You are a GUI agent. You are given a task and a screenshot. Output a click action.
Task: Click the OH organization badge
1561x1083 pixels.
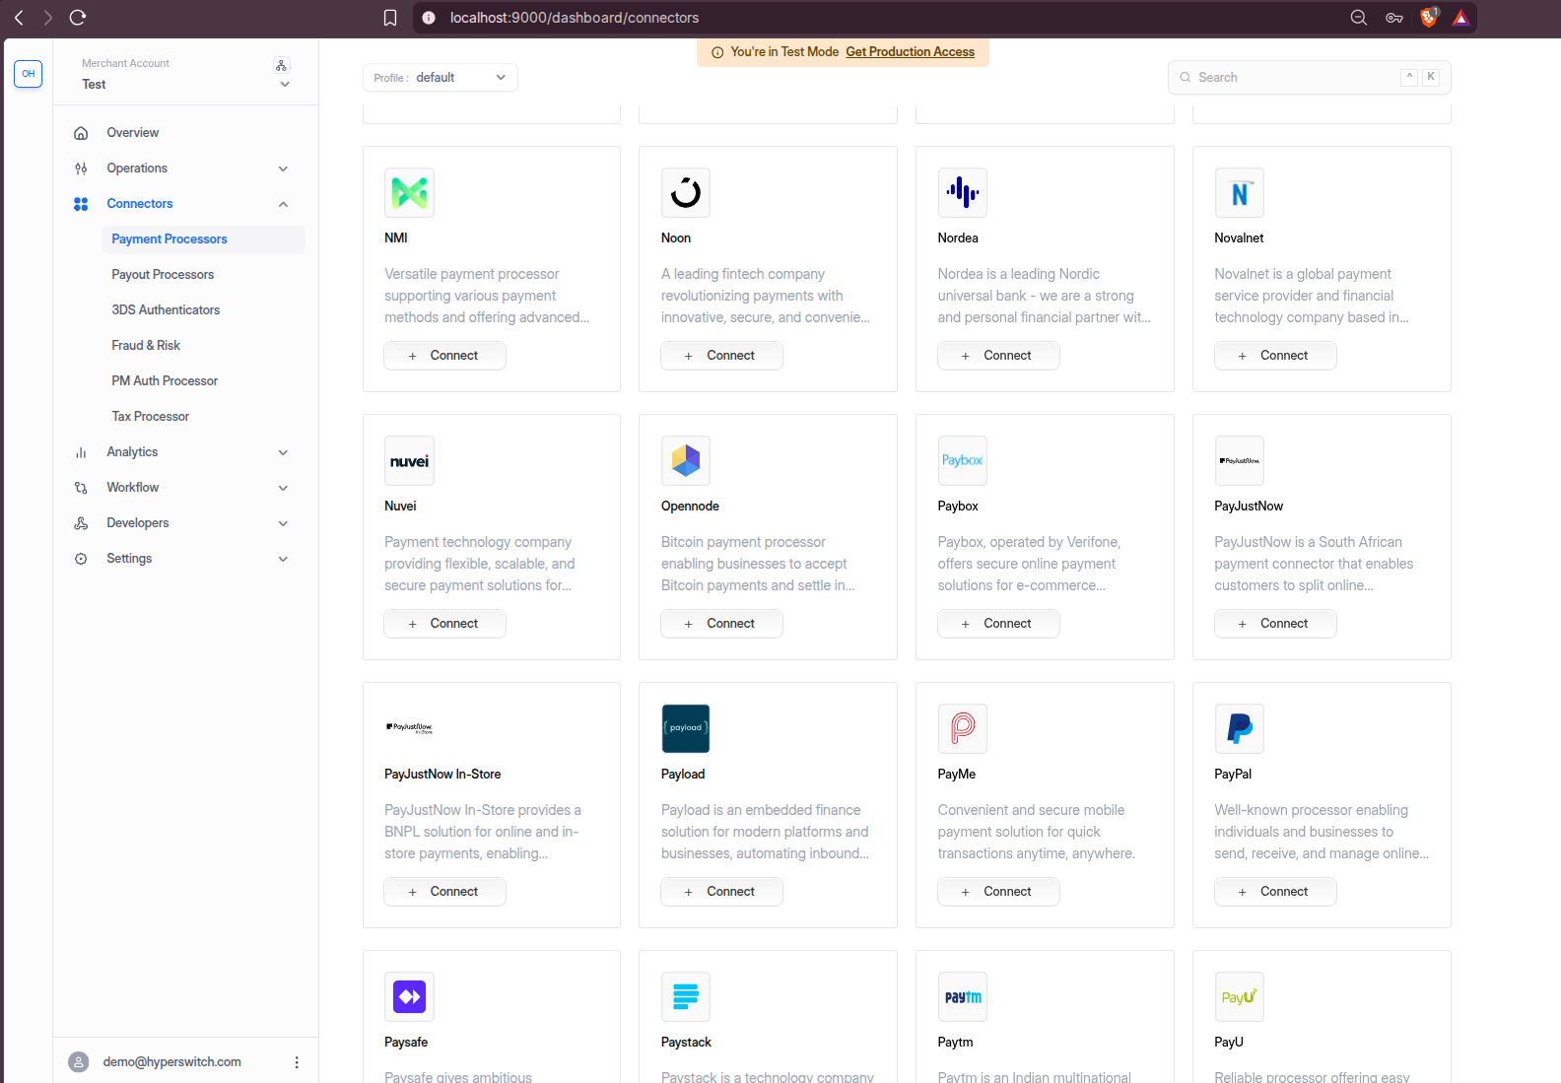point(29,74)
